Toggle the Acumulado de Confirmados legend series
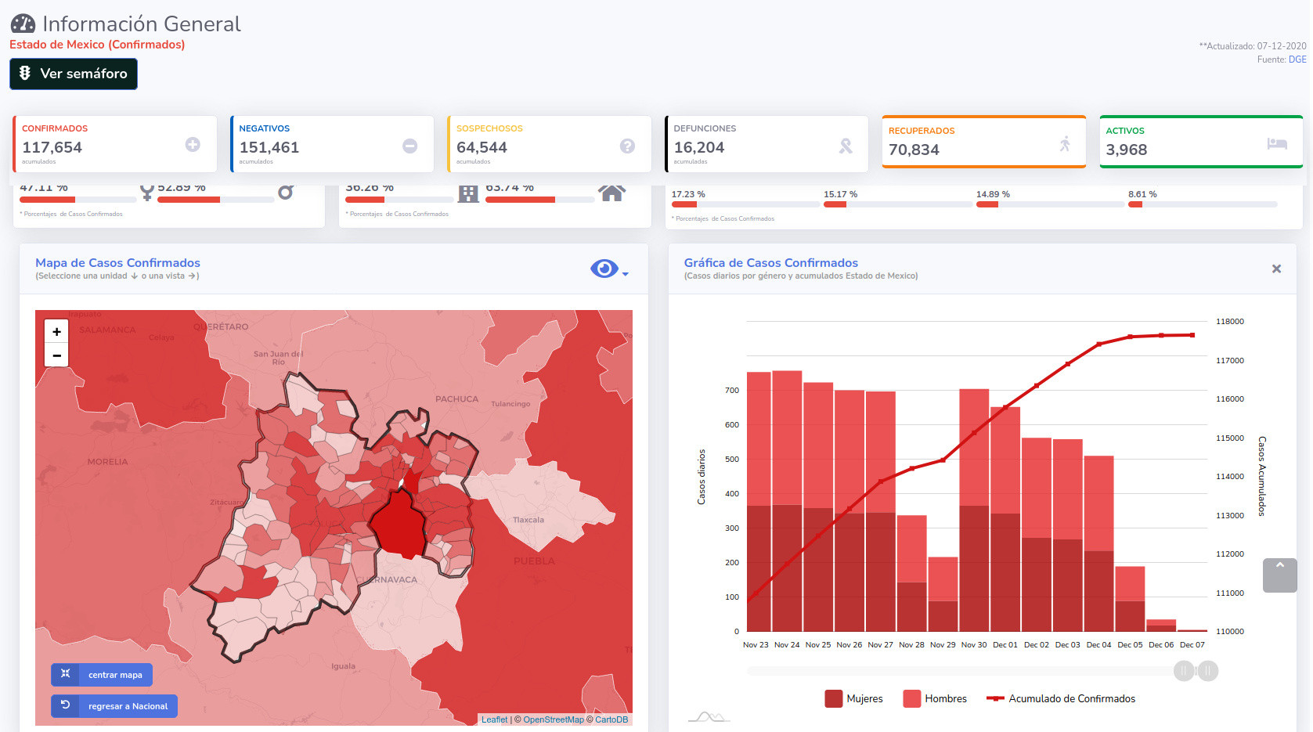Screen dimensions: 1313x732 click(x=1061, y=698)
